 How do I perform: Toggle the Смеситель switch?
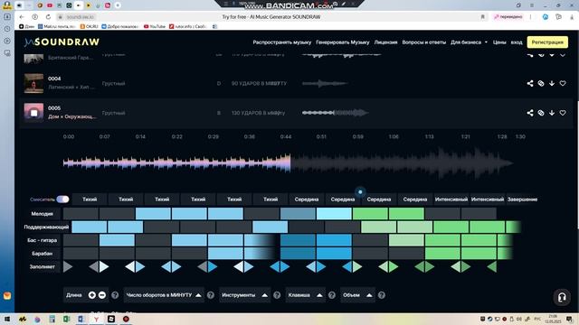62,200
